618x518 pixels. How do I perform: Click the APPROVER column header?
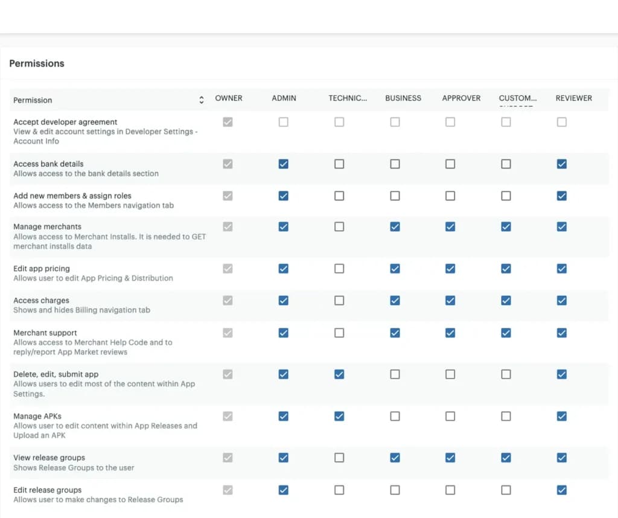461,98
